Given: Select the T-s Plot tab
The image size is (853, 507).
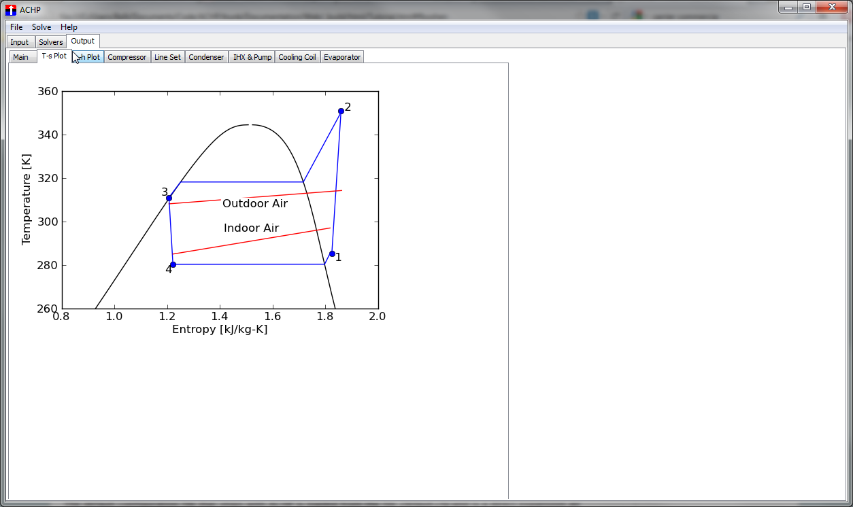Looking at the screenshot, I should pyautogui.click(x=54, y=56).
